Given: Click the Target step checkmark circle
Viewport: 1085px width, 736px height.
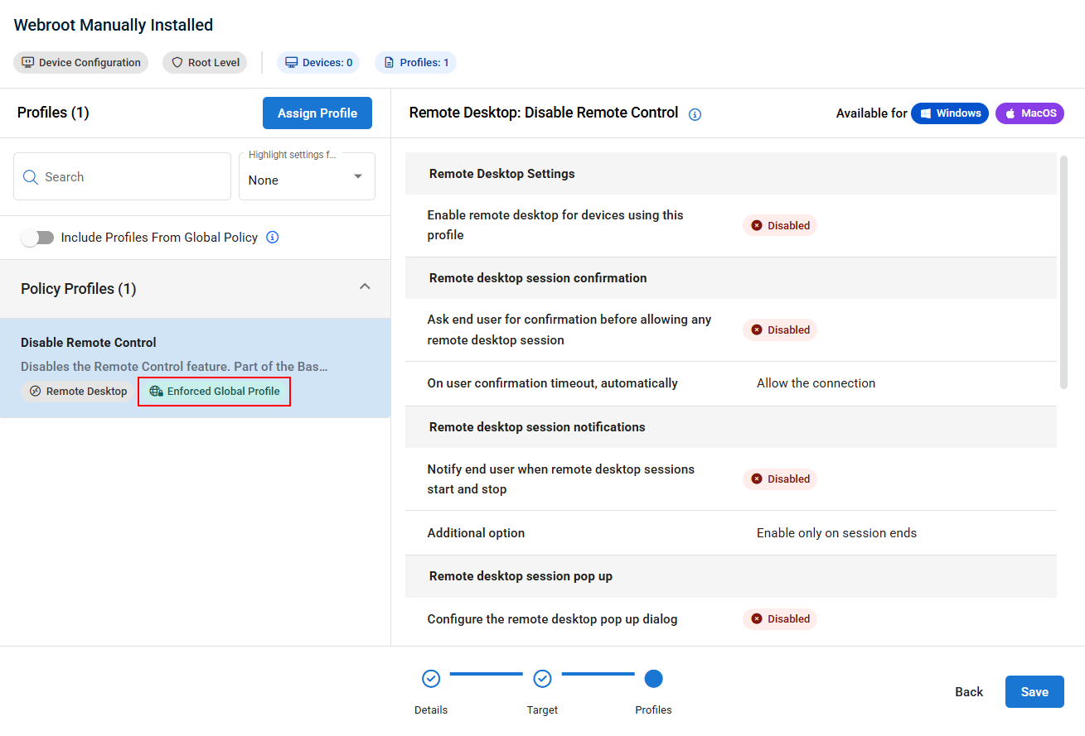Looking at the screenshot, I should tap(542, 679).
